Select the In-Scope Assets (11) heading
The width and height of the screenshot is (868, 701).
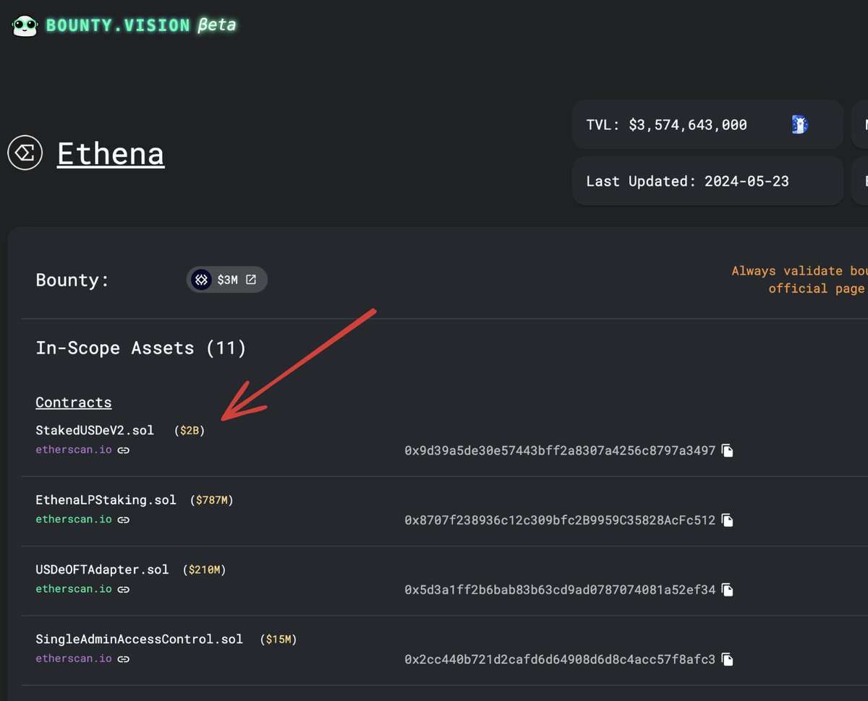pyautogui.click(x=141, y=348)
